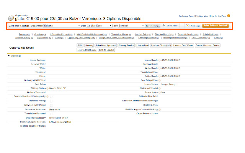Open the help bubble next to Image Ready
The image size is (245, 153).
(160, 60)
